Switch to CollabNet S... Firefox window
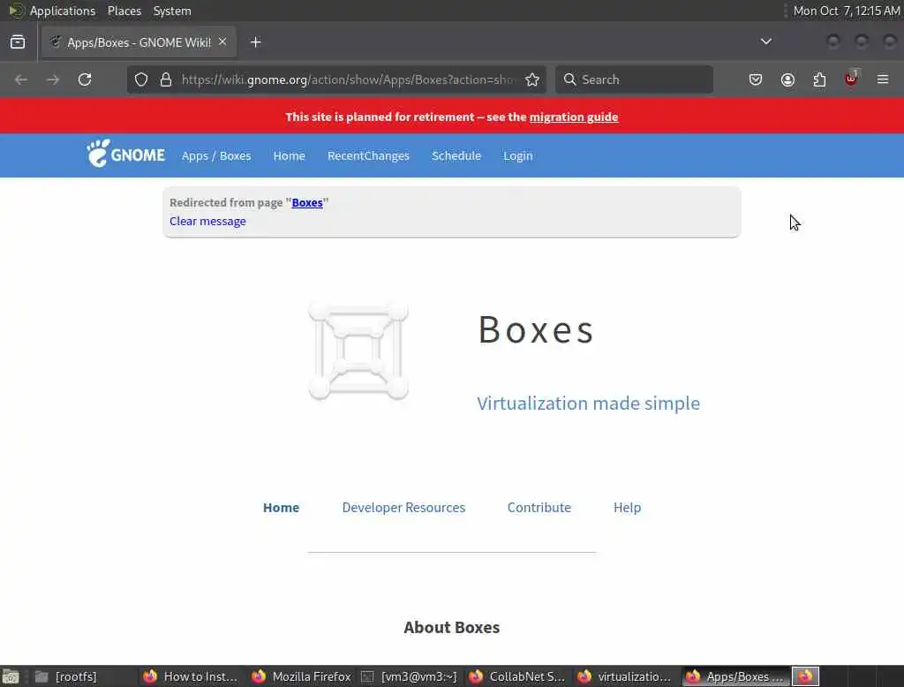The image size is (904, 687). click(517, 676)
